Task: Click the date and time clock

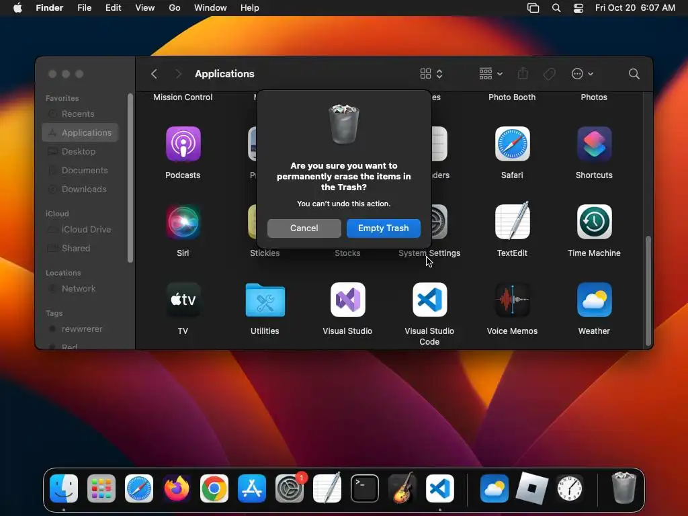Action: point(635,8)
